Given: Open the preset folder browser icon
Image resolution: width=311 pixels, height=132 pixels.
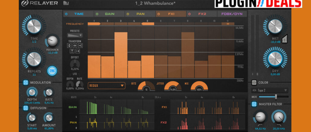Looking at the screenshot, I should (x=66, y=3).
